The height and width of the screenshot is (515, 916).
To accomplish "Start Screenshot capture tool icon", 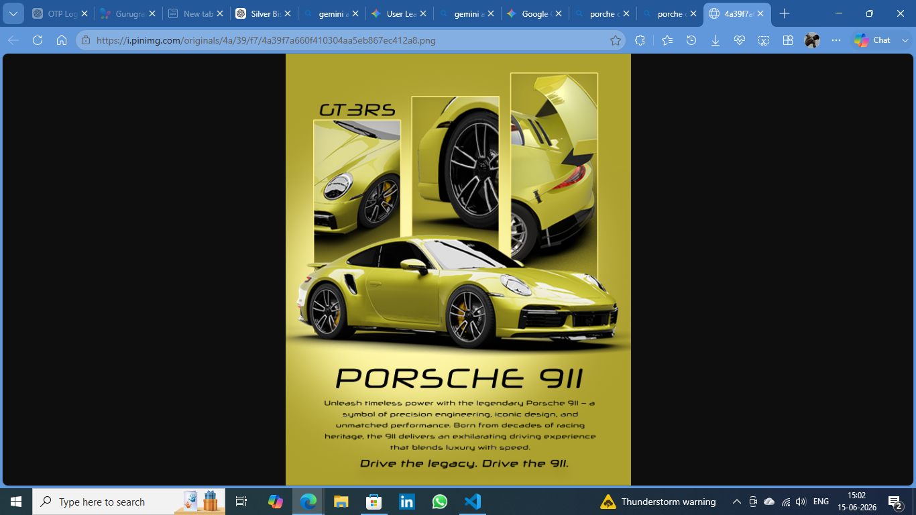I will click(764, 40).
